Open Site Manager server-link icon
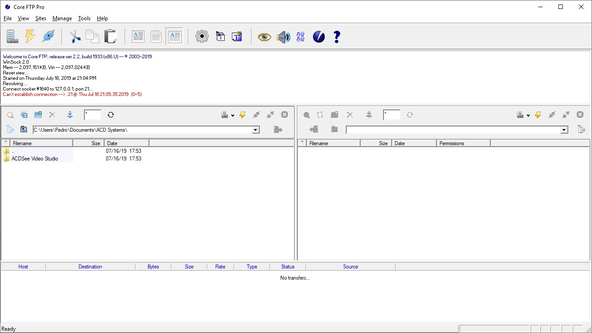The image size is (592, 333). (12, 36)
